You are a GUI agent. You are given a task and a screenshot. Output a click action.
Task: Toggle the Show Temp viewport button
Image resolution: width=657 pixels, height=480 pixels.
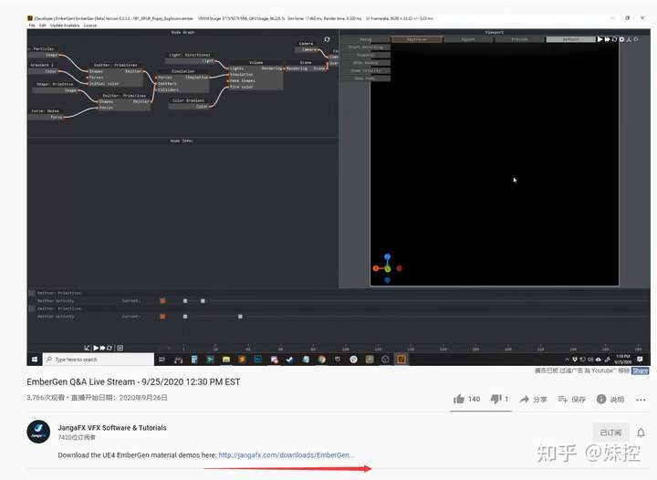tap(366, 78)
